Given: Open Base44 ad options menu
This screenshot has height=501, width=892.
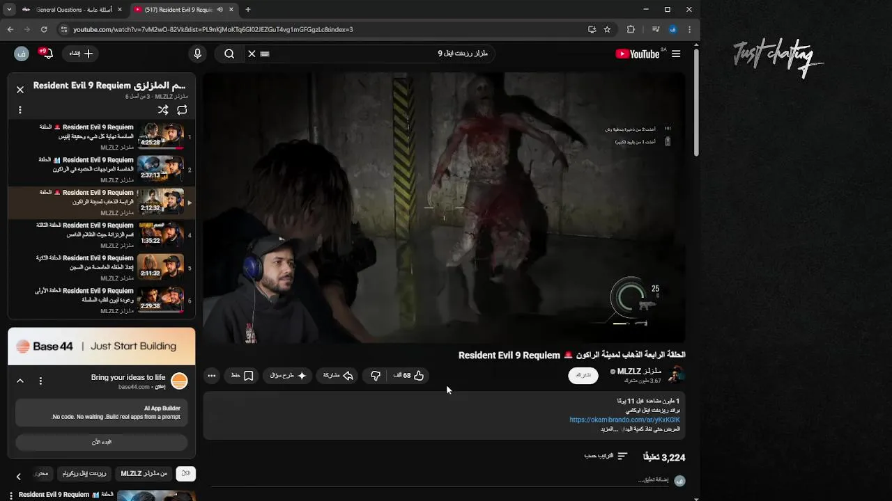Looking at the screenshot, I should [x=40, y=381].
